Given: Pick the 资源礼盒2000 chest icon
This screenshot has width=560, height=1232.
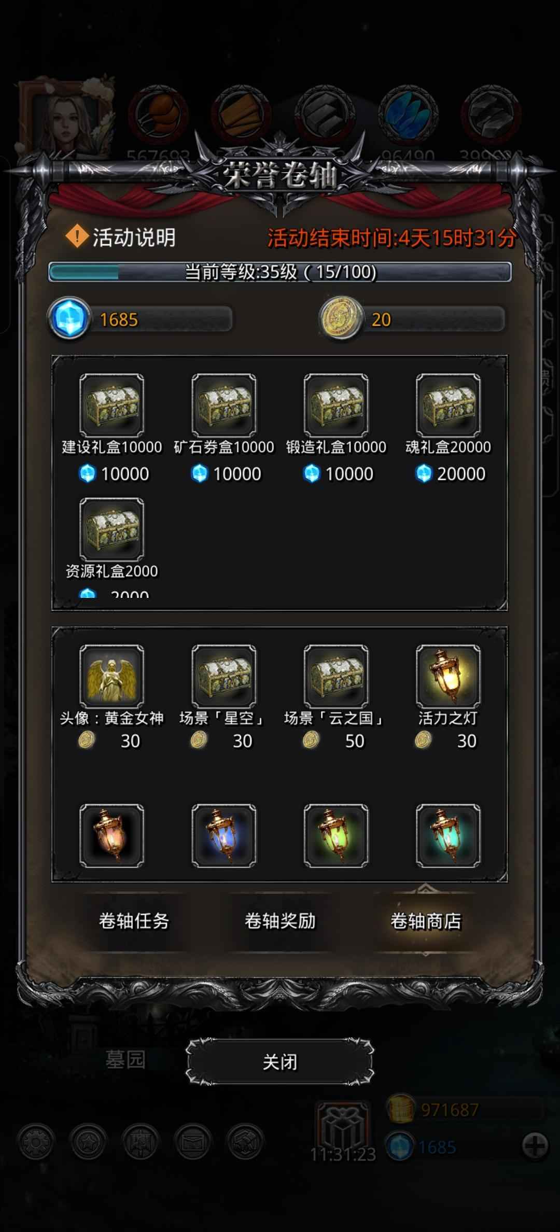Looking at the screenshot, I should coord(111,529).
